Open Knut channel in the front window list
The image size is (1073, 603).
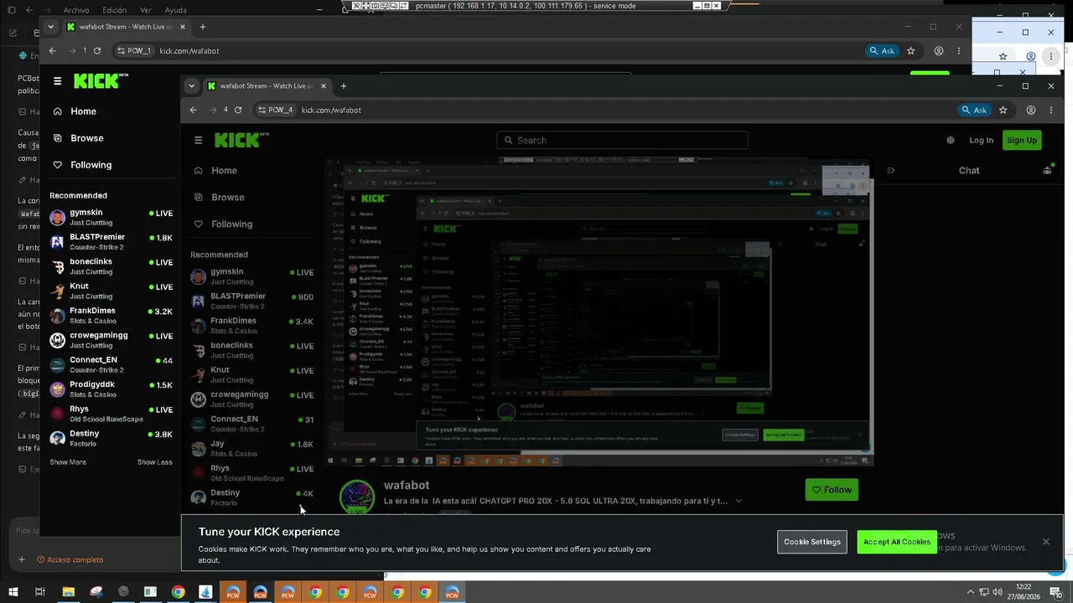point(251,374)
